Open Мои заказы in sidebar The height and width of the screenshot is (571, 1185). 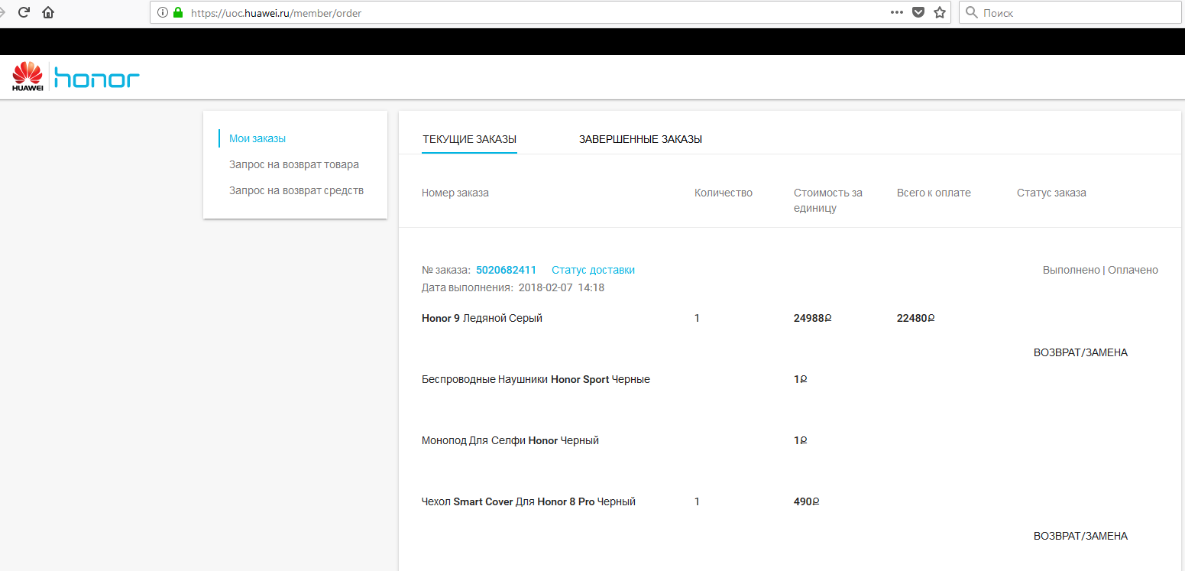[257, 138]
